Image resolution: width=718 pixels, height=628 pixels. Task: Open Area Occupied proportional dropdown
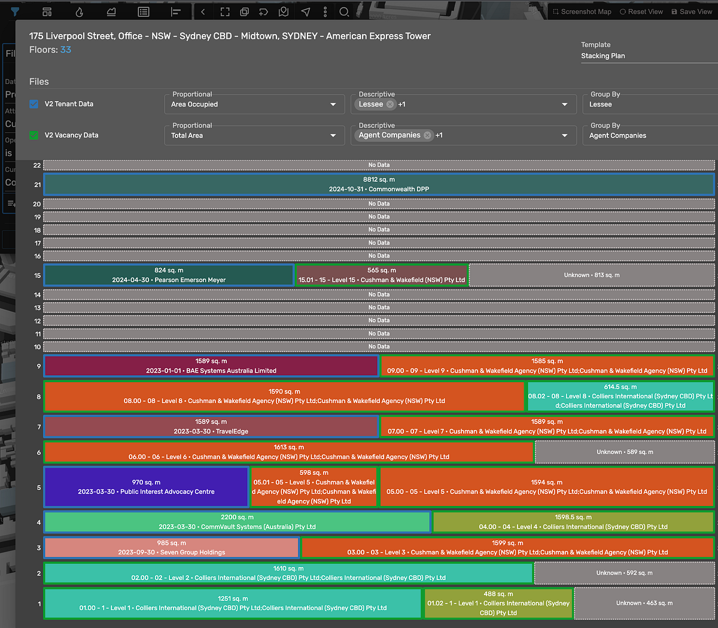tap(254, 104)
